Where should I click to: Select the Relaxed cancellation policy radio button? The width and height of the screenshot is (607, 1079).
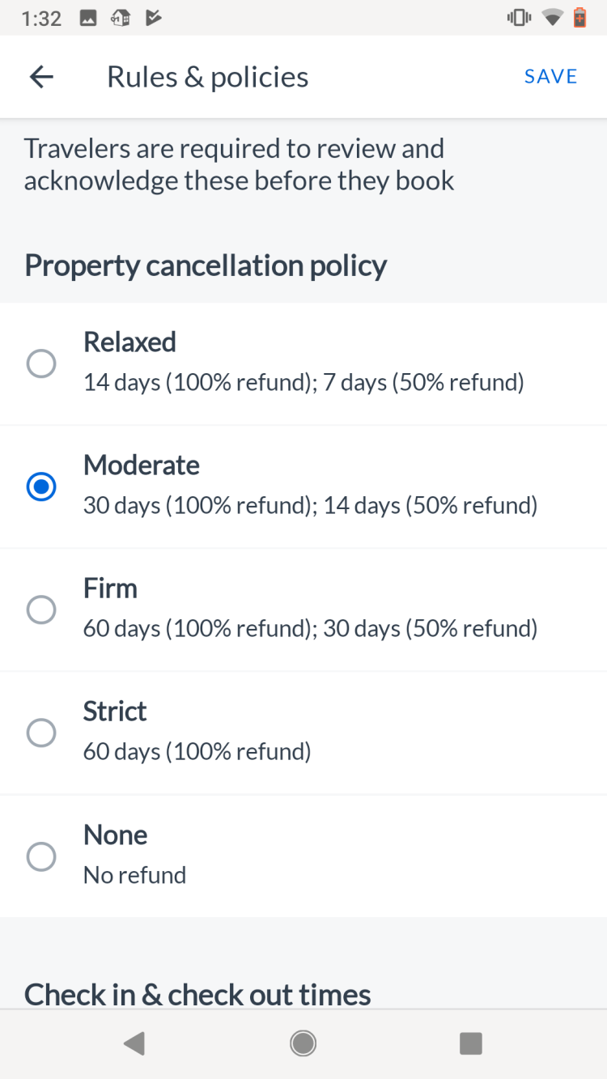(x=41, y=363)
